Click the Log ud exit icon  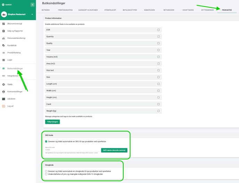3,106
